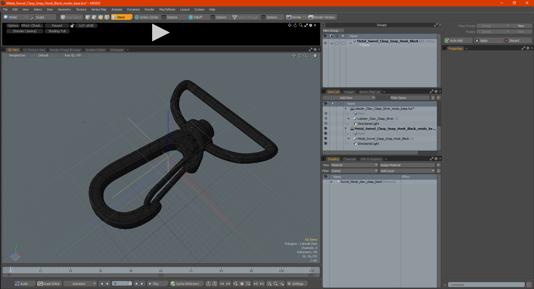Toggle visibility of Metal_Swivel_Clasp_Snap_Hook_Black_modo_ba scene
The height and width of the screenshot is (289, 534).
coord(326,129)
